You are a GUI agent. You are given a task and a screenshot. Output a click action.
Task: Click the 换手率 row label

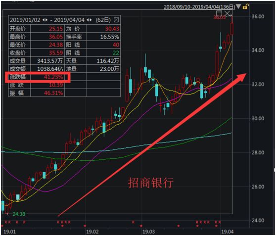point(74,37)
